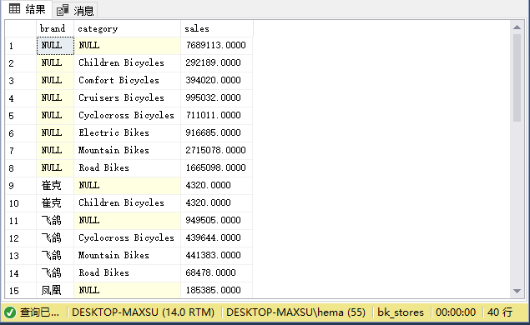Image resolution: width=530 pixels, height=325 pixels.
Task: Select the category column header
Action: (127, 28)
